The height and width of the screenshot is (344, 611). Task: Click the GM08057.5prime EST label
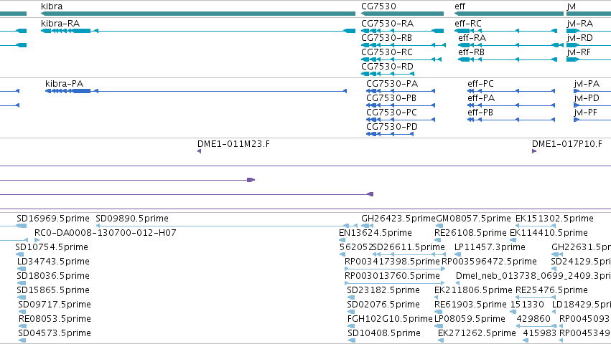[473, 219]
